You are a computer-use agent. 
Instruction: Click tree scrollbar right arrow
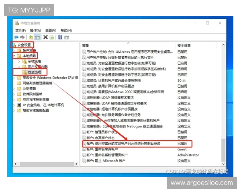(x=76, y=164)
